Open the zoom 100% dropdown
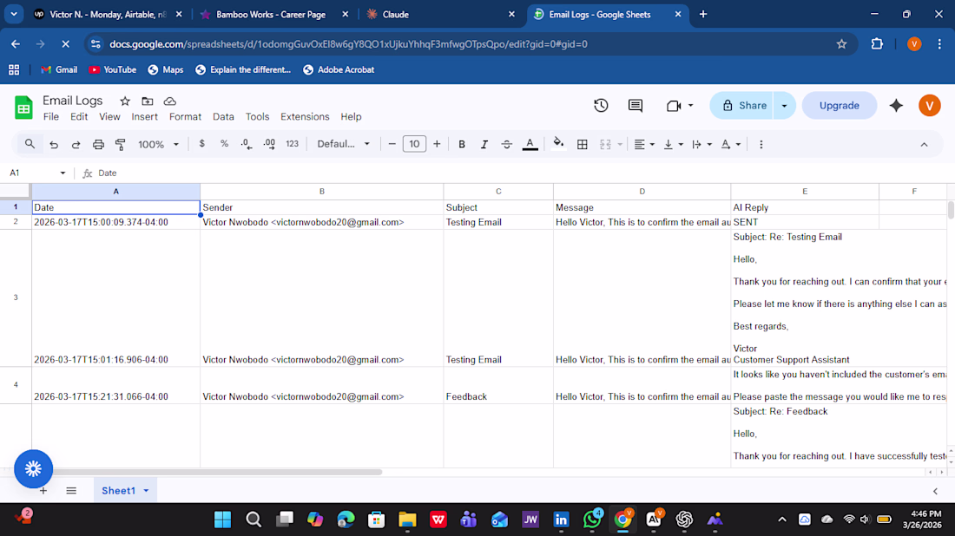This screenshot has width=955, height=536. click(158, 144)
